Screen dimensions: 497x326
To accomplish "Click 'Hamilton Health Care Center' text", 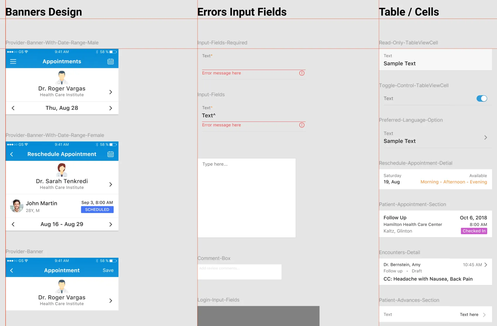I will [413, 225].
